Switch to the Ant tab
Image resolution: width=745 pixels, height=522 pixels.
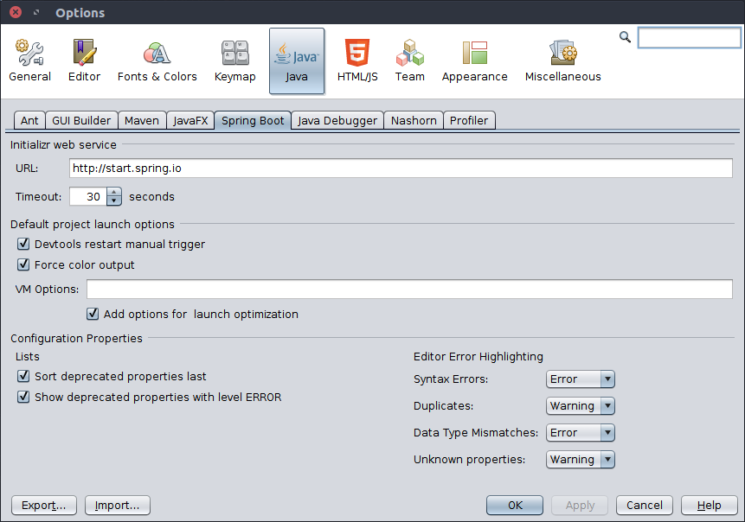pyautogui.click(x=29, y=120)
